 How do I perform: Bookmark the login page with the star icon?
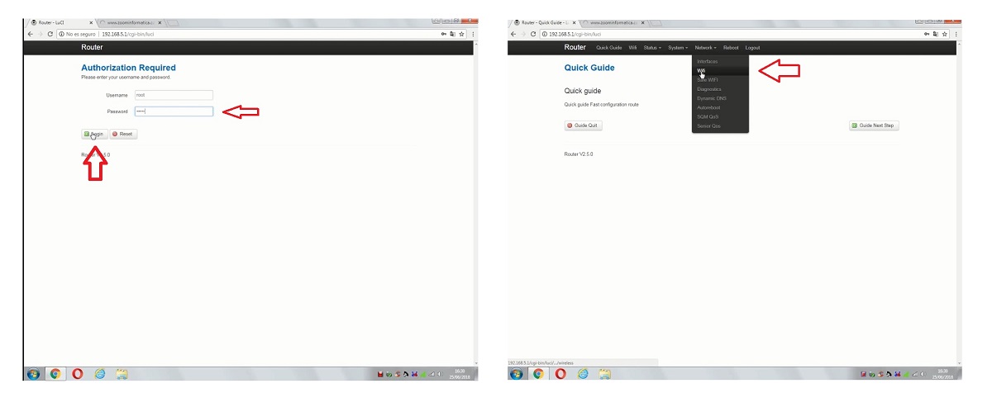[461, 34]
